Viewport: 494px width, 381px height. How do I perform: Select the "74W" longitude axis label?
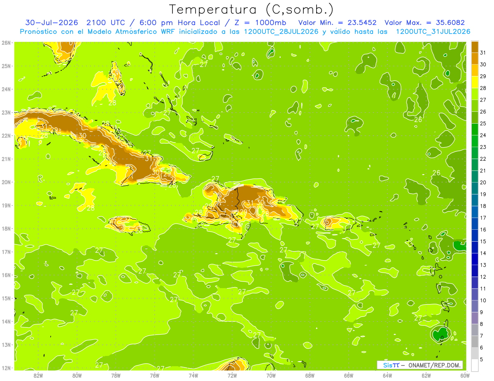[193, 375]
